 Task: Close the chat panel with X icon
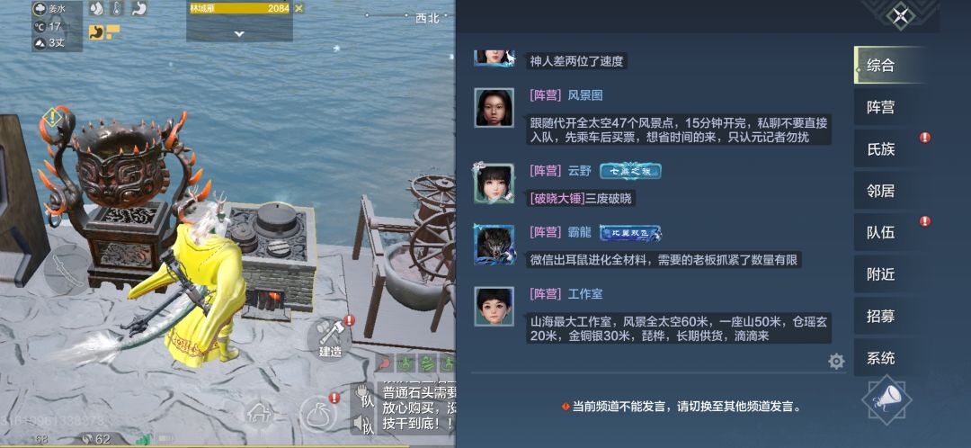pos(900,15)
